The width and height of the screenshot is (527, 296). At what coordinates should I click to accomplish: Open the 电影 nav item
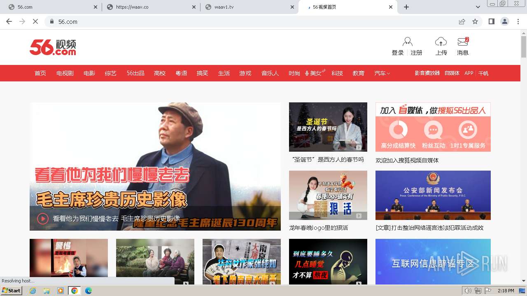[x=89, y=73]
